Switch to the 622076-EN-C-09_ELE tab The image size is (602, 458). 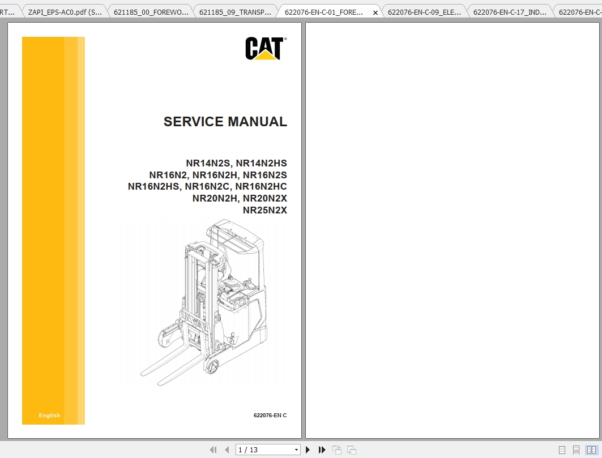(x=423, y=11)
